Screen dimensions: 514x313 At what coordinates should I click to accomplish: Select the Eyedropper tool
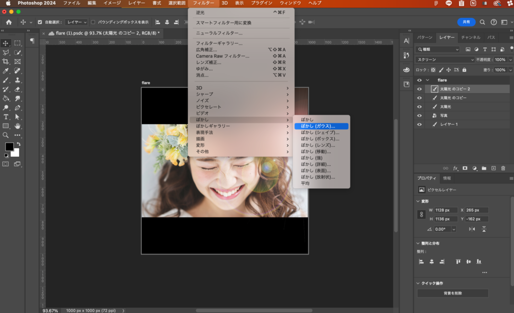point(6,71)
